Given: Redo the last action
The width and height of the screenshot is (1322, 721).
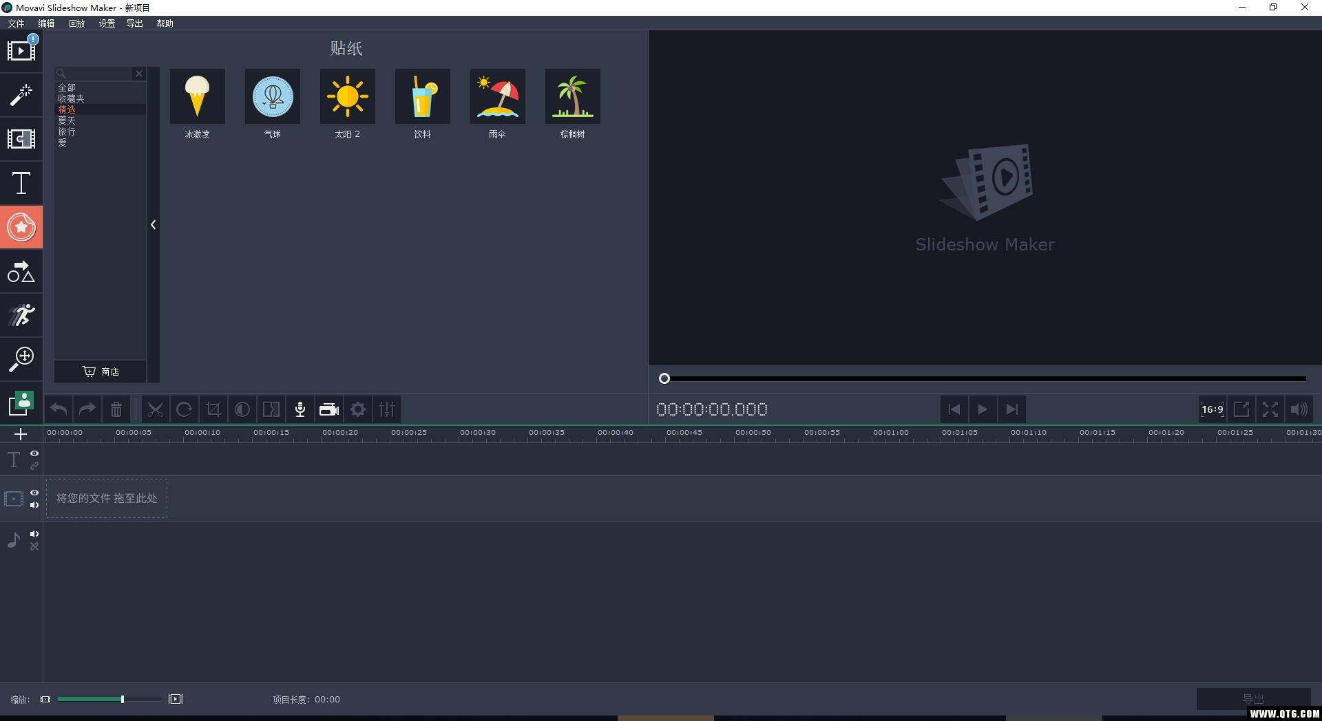Looking at the screenshot, I should pyautogui.click(x=87, y=409).
